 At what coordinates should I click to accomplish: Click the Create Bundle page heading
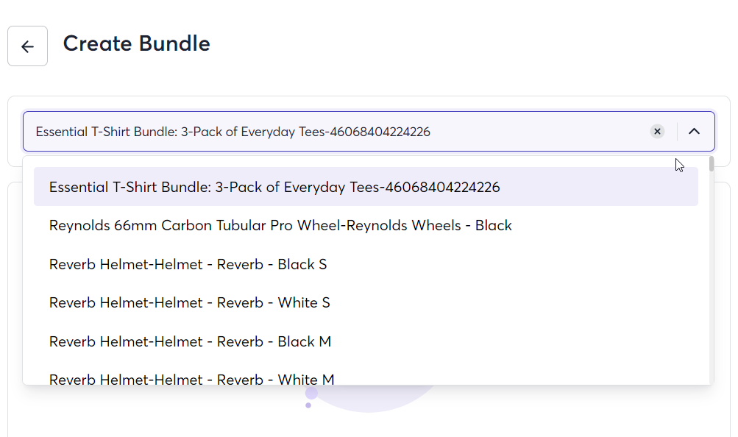137,43
